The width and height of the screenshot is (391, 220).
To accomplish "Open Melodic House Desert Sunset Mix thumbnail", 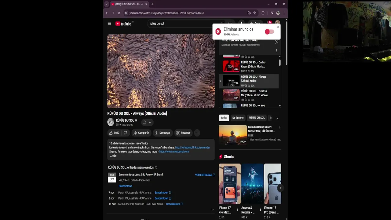I will (233, 135).
